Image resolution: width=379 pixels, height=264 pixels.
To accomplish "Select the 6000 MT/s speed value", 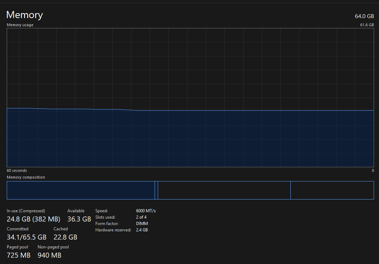I will (x=146, y=211).
